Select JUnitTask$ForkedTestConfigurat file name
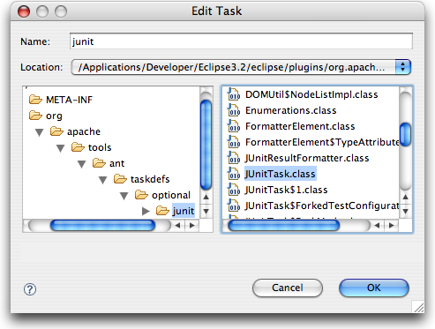 [322, 206]
